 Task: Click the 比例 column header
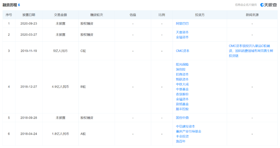pos(162,15)
